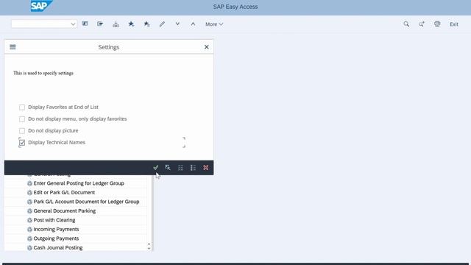Screen dimensions: 471x265
Task: Select Enter General Posting for Ledger Group
Action: (79, 183)
